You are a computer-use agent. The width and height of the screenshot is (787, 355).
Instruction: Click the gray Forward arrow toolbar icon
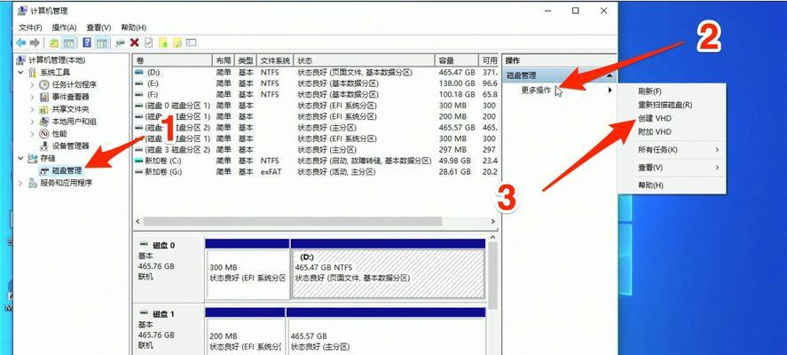pyautogui.click(x=35, y=43)
